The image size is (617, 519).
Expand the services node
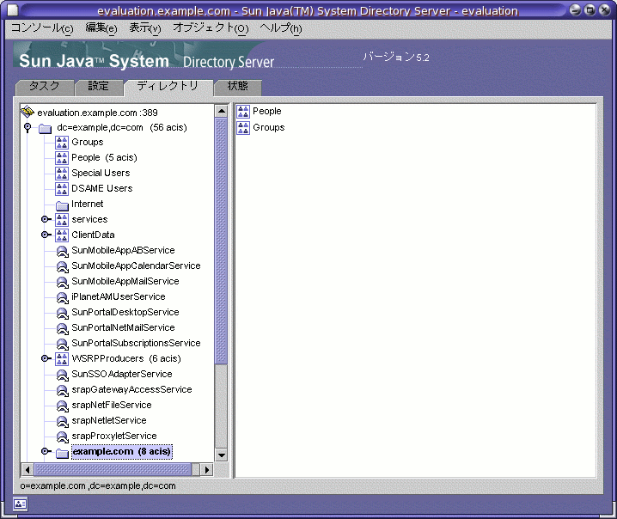[x=46, y=219]
